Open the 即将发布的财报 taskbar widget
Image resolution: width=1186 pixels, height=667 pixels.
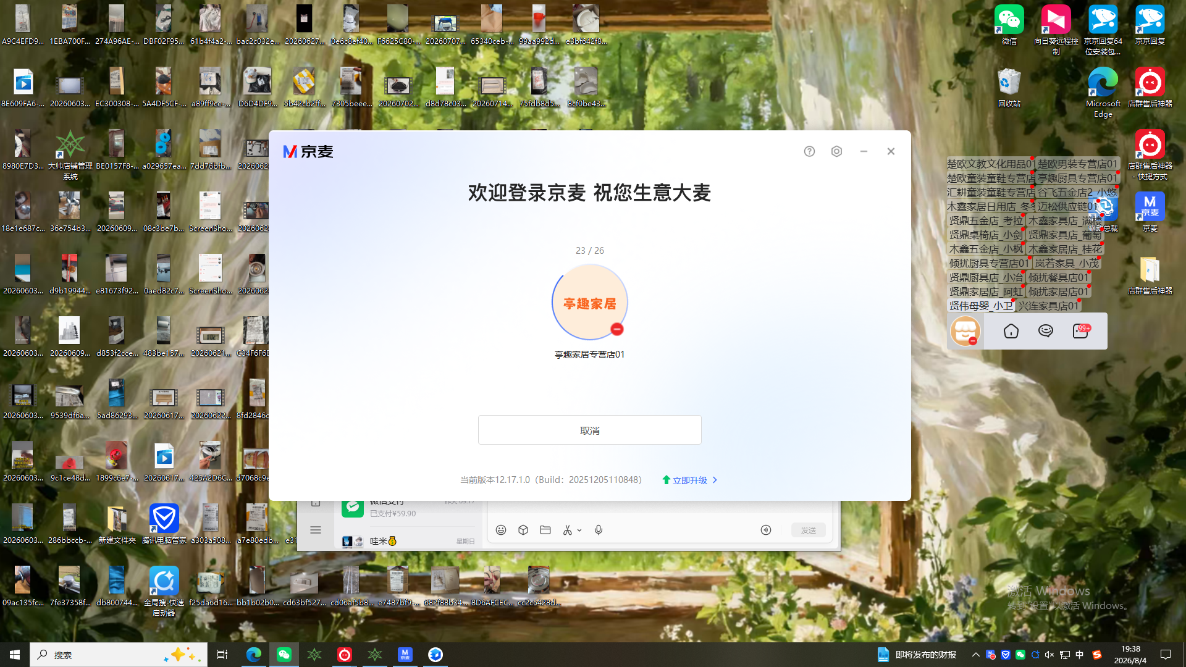pos(917,655)
